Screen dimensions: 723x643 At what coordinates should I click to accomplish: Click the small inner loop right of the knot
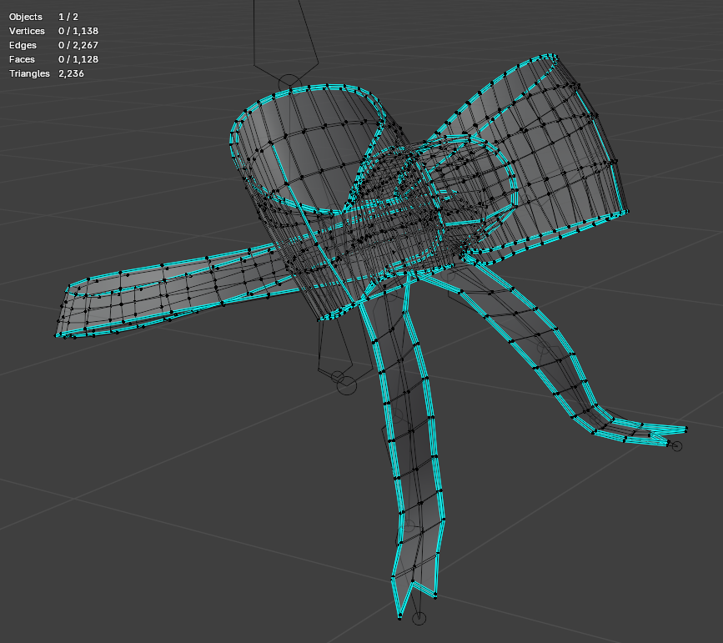479,179
